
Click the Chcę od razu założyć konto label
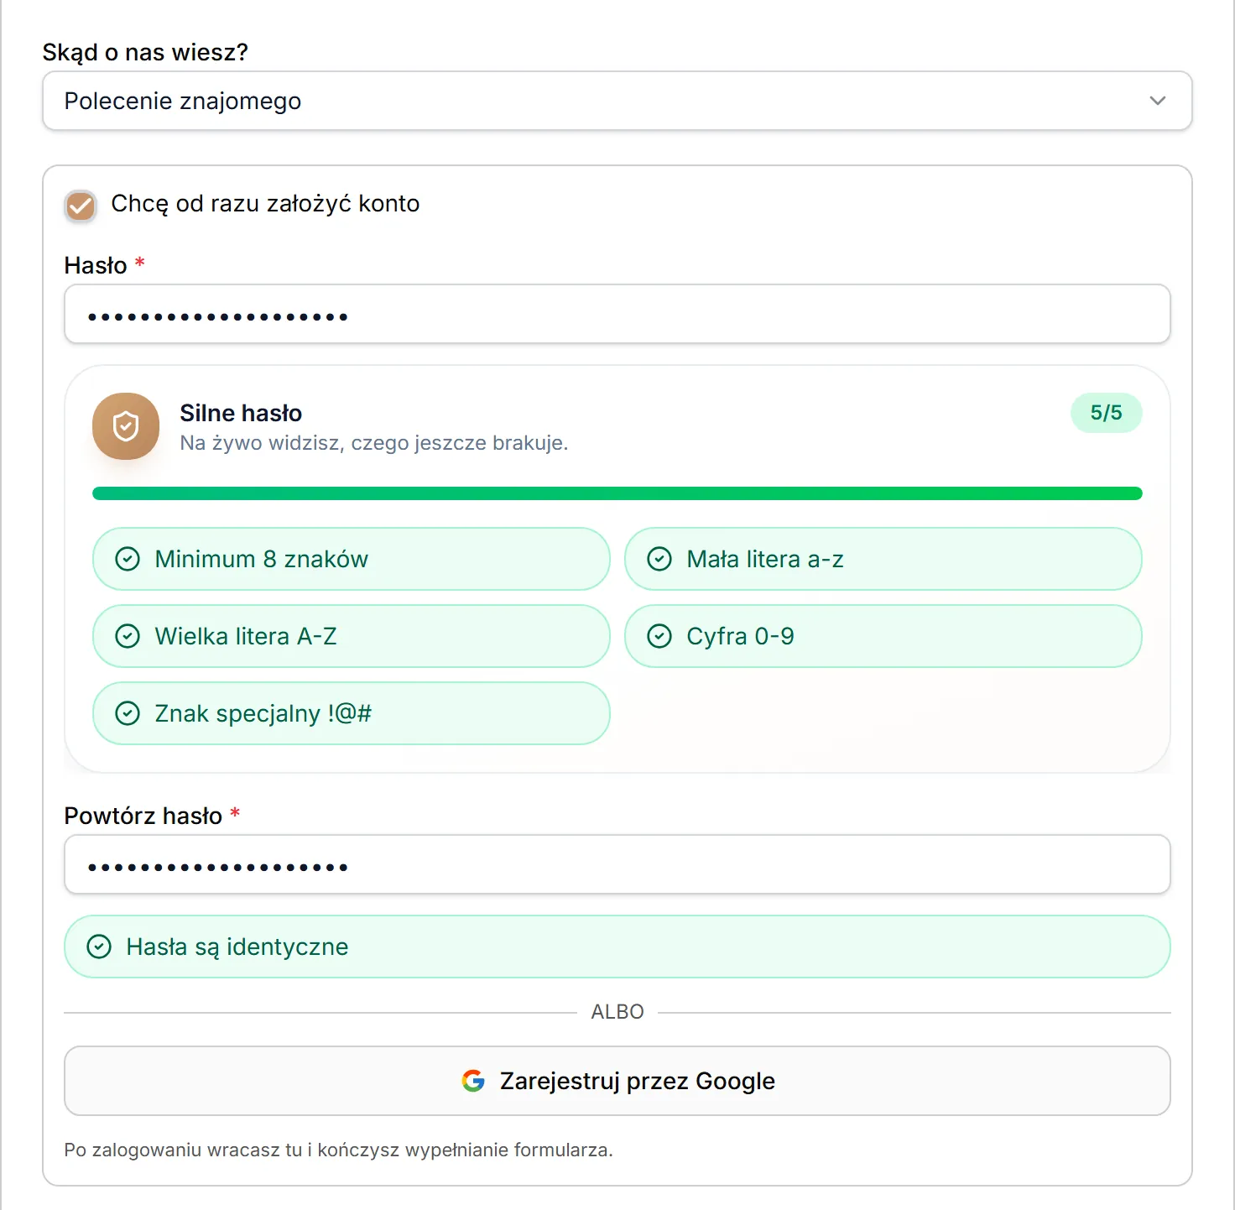click(265, 204)
